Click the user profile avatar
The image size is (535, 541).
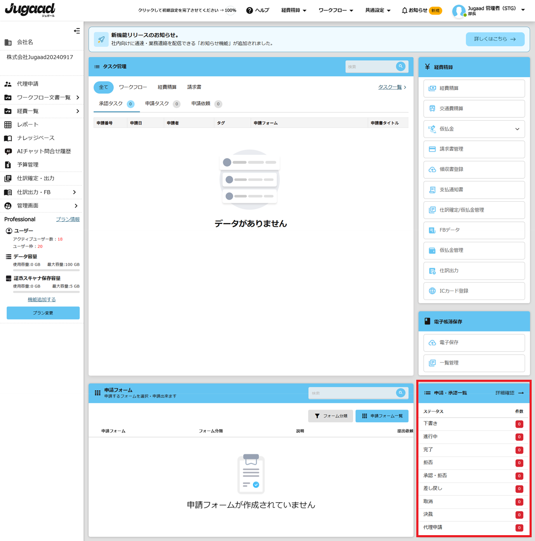[459, 11]
